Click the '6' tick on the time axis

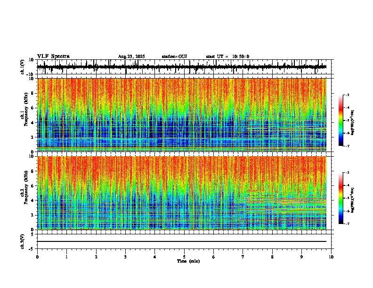[x=214, y=257]
